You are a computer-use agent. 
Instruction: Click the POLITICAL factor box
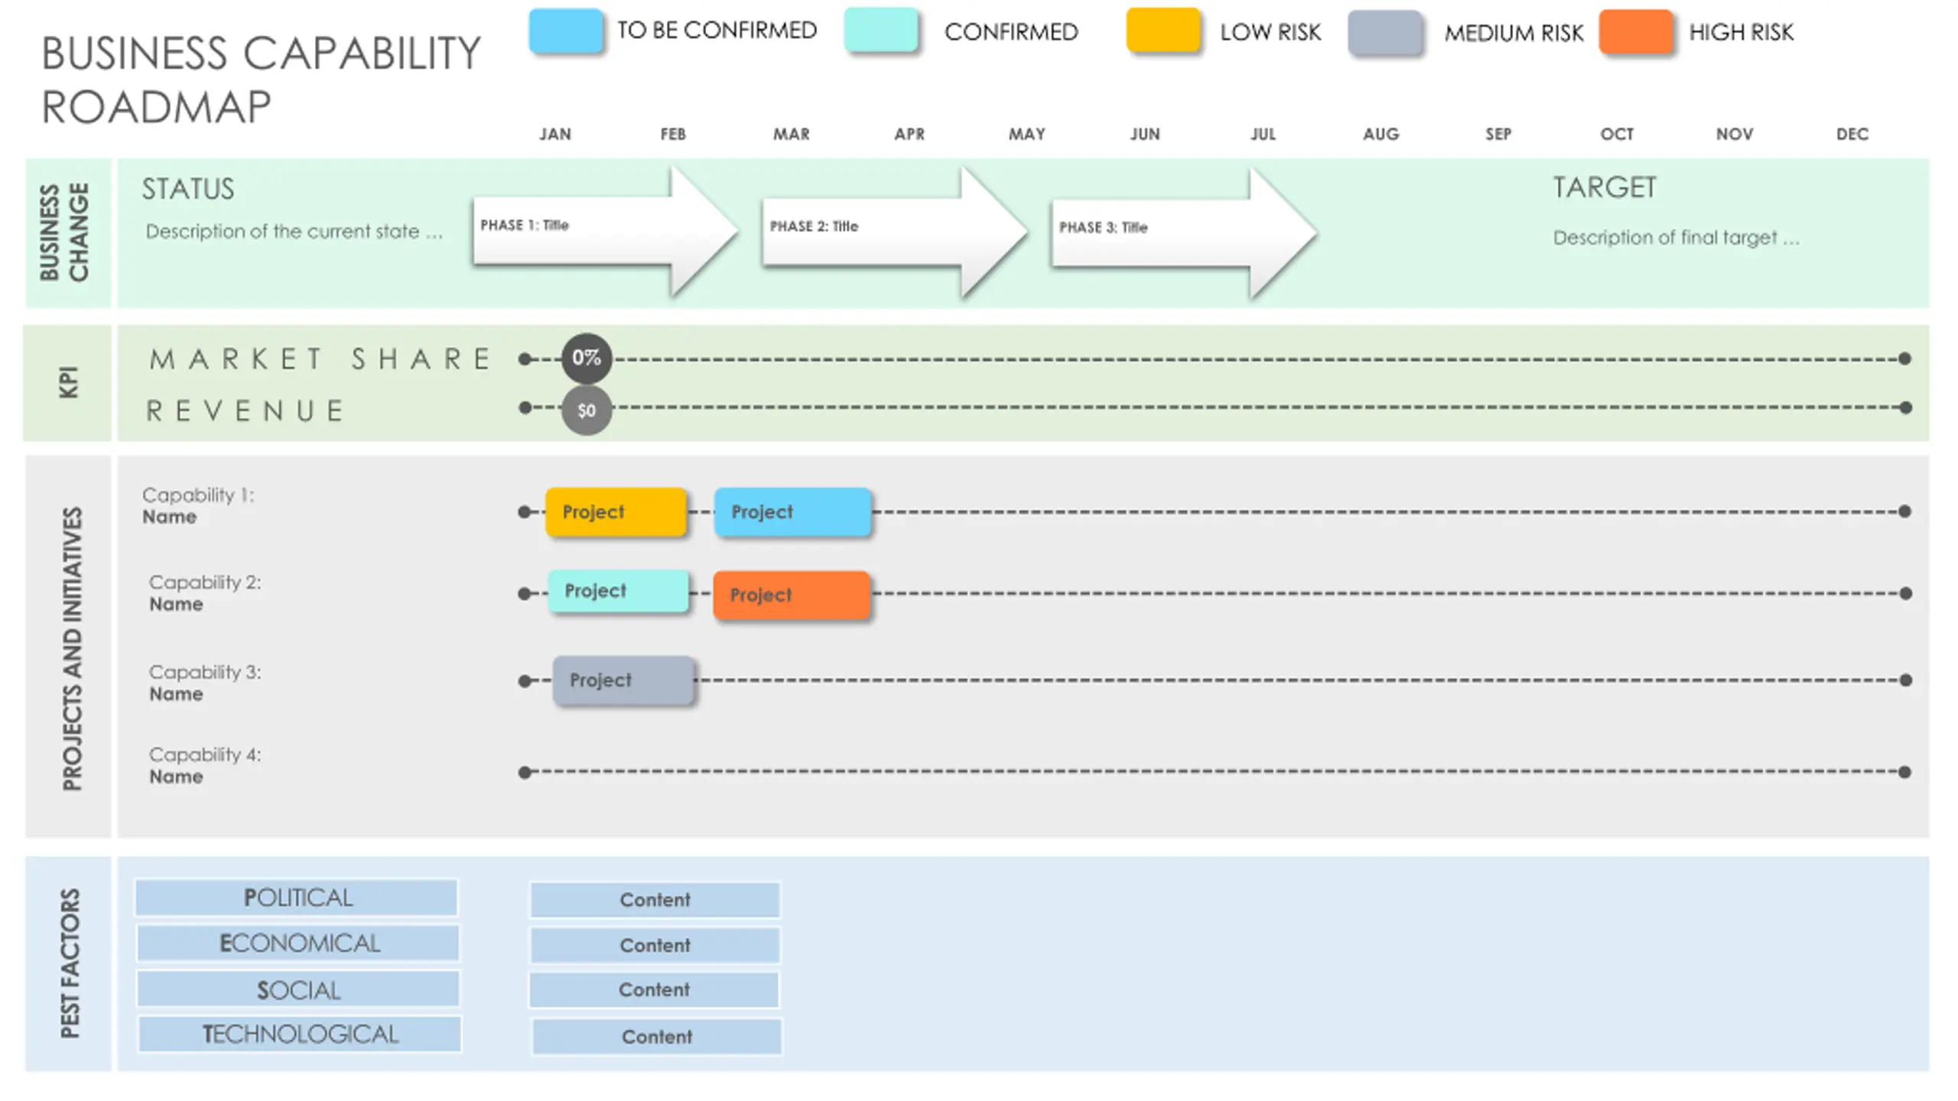297,897
